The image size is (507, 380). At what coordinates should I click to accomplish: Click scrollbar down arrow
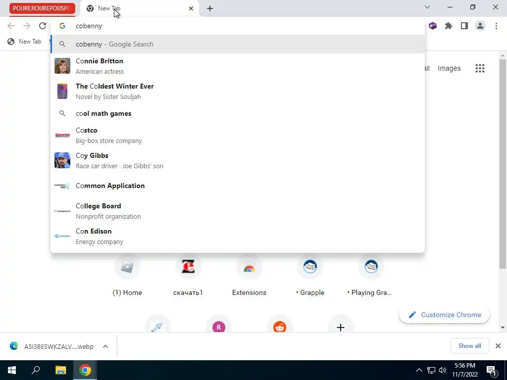click(502, 328)
